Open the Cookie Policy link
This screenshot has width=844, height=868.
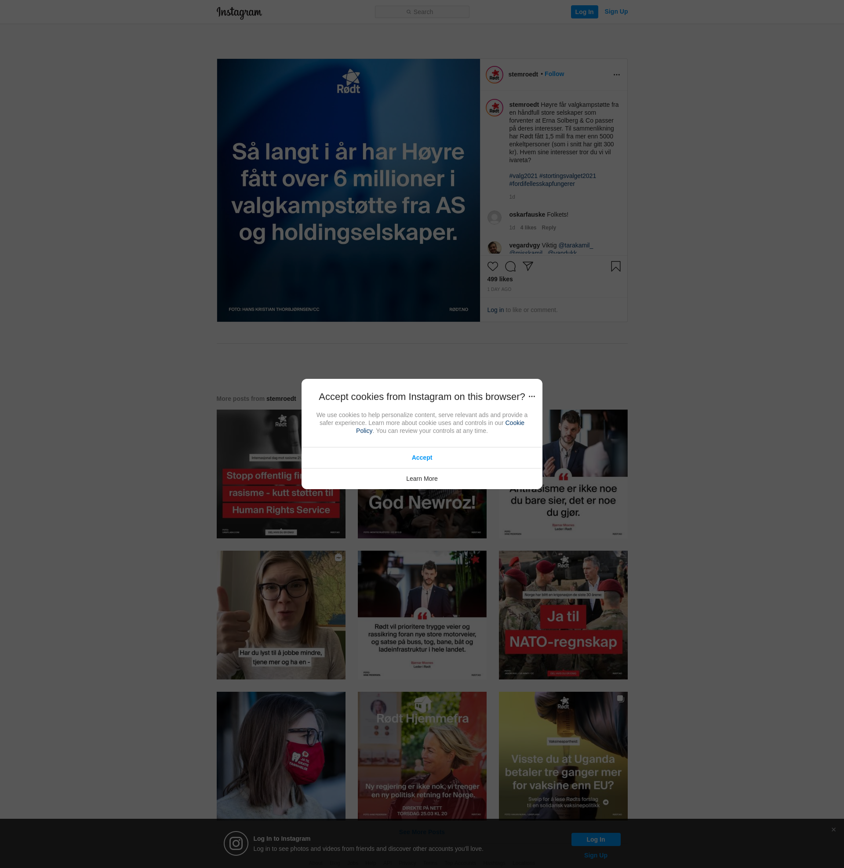[514, 423]
